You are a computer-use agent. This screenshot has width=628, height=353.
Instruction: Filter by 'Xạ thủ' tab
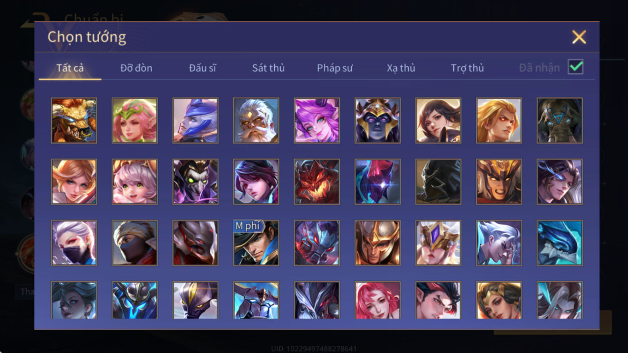click(x=401, y=68)
